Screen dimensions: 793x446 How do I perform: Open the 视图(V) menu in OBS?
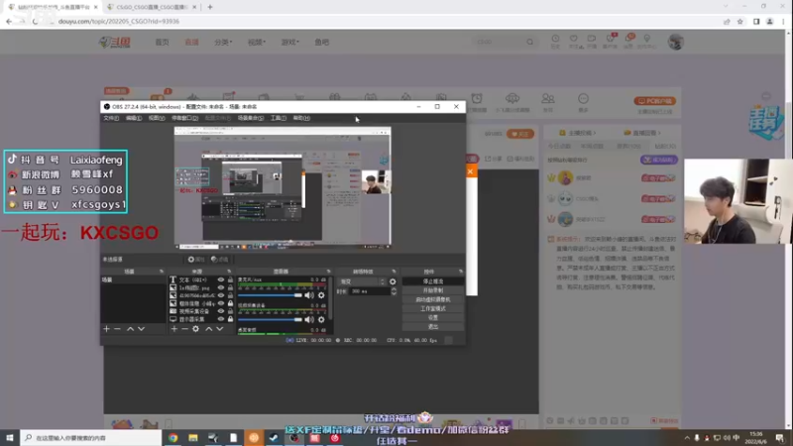tap(157, 118)
